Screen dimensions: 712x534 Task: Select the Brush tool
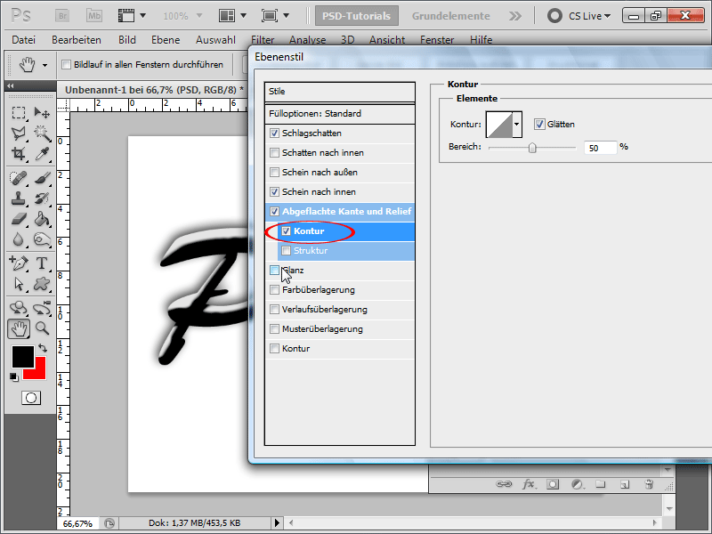42,177
